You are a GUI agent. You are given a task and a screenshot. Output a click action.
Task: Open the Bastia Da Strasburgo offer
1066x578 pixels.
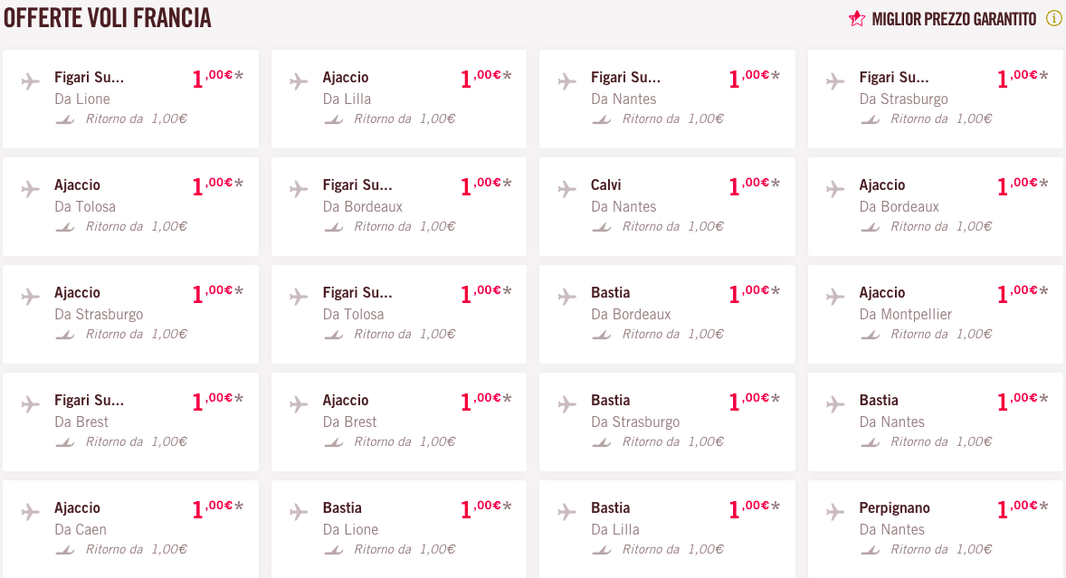pos(667,422)
